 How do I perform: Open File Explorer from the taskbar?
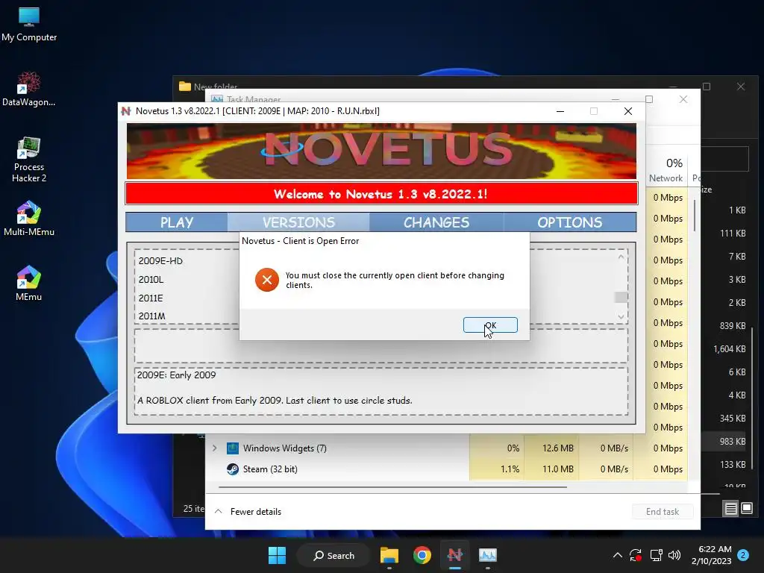point(389,555)
